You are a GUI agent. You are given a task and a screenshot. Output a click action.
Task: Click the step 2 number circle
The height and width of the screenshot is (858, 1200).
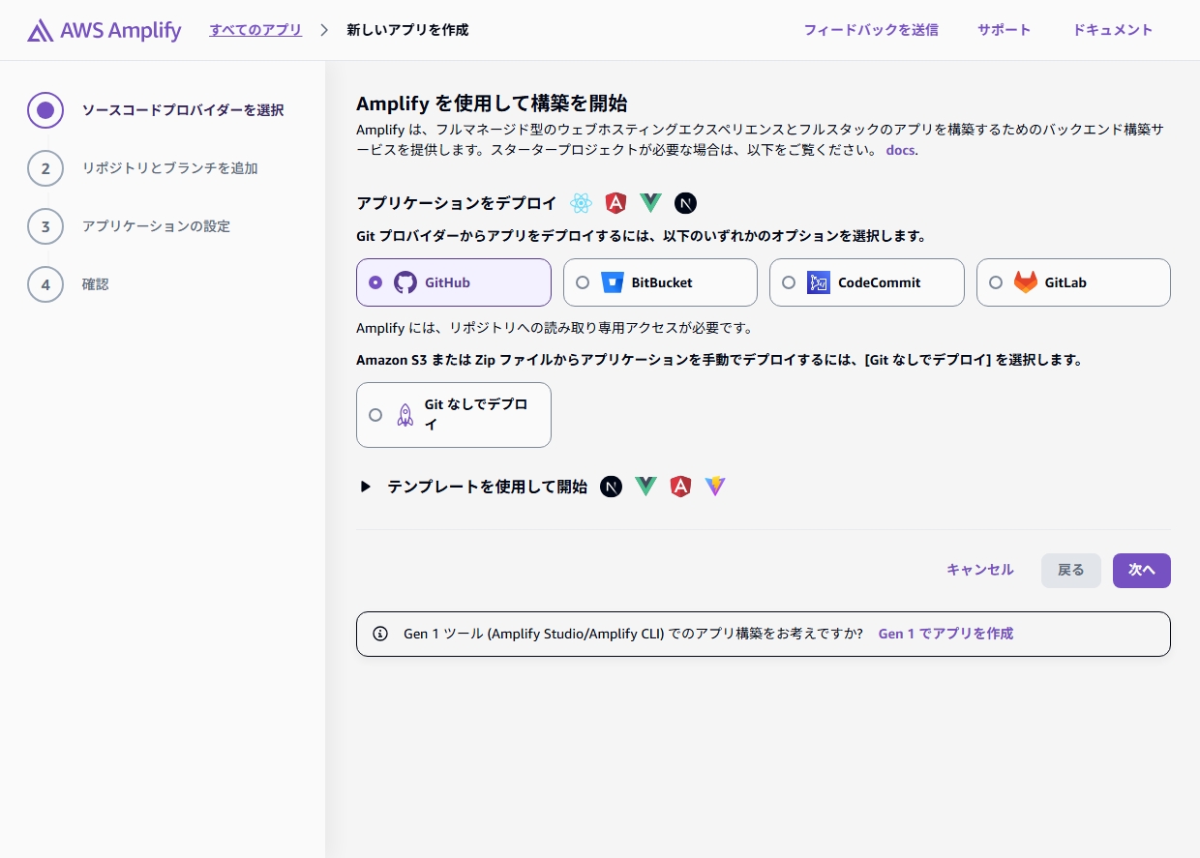click(45, 168)
